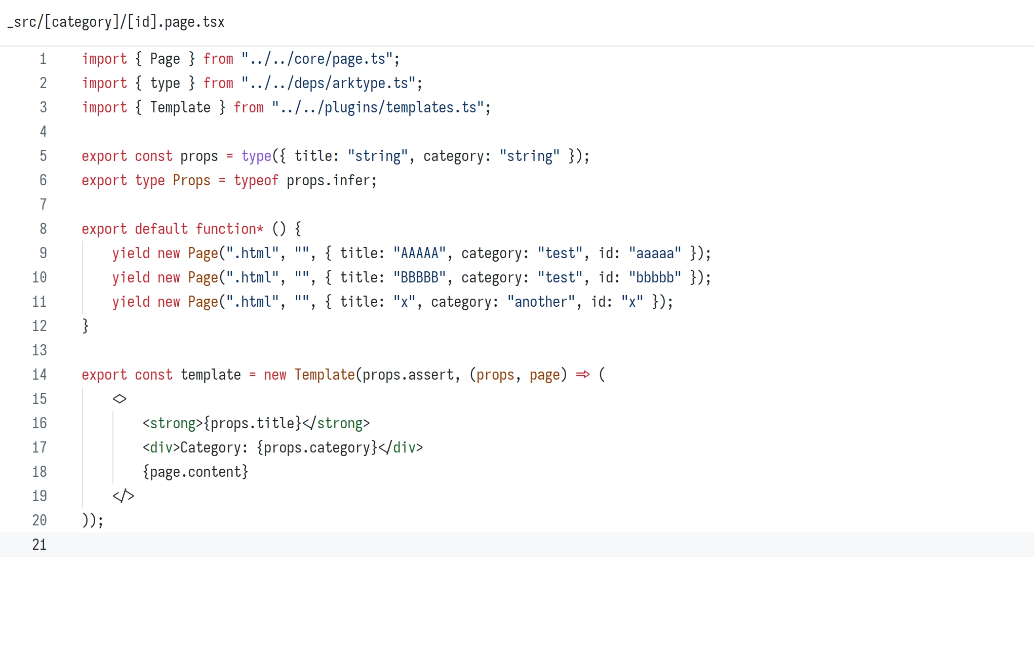Viewport: 1034px width, 655px height.
Task: Click the "BBBBB" title string
Action: tap(419, 278)
